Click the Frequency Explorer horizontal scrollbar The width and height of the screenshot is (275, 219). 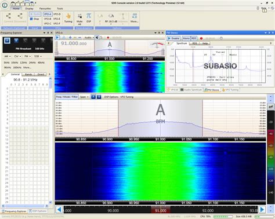(x=25, y=206)
